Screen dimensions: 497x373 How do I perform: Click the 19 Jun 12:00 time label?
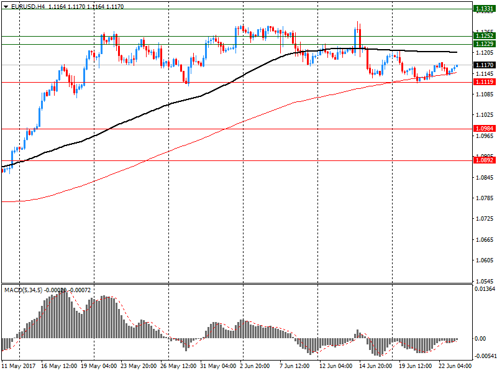point(415,366)
